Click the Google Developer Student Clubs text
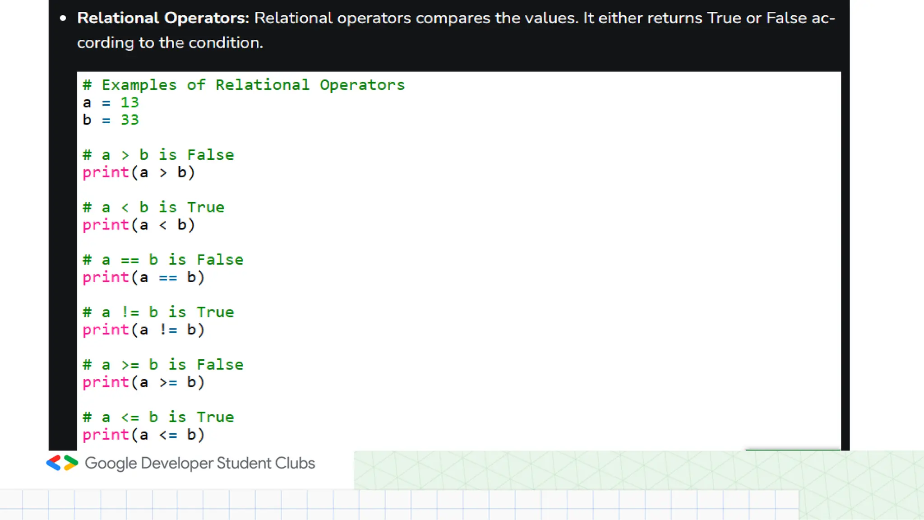Viewport: 924px width, 520px height. [200, 464]
